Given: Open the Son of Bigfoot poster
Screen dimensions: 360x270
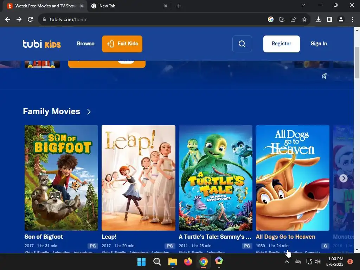Looking at the screenshot, I should pos(61,178).
